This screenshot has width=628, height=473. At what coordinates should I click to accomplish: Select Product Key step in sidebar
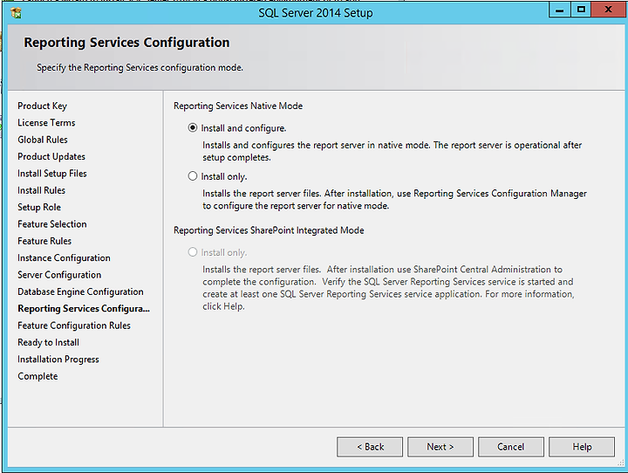click(x=42, y=106)
